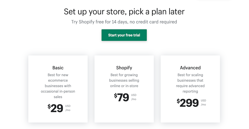Select the Shopify plan title

click(124, 68)
